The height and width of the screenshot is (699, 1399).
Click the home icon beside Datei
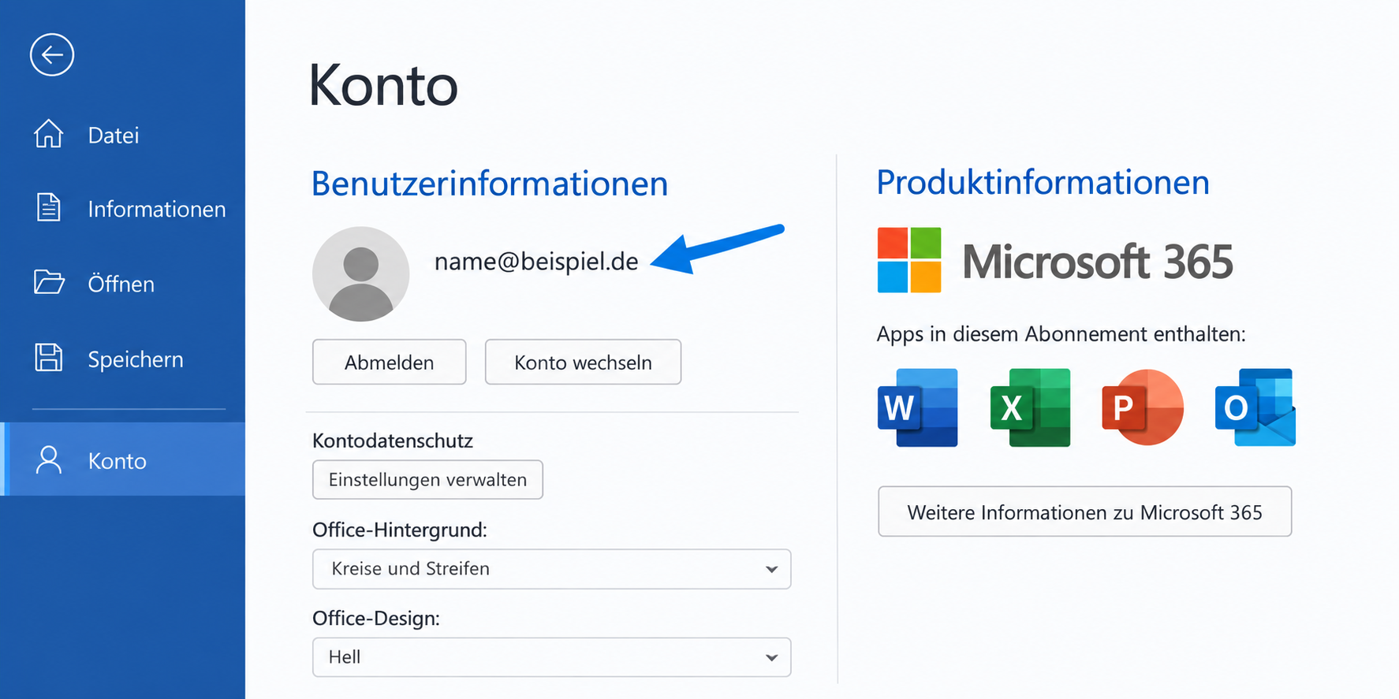49,134
